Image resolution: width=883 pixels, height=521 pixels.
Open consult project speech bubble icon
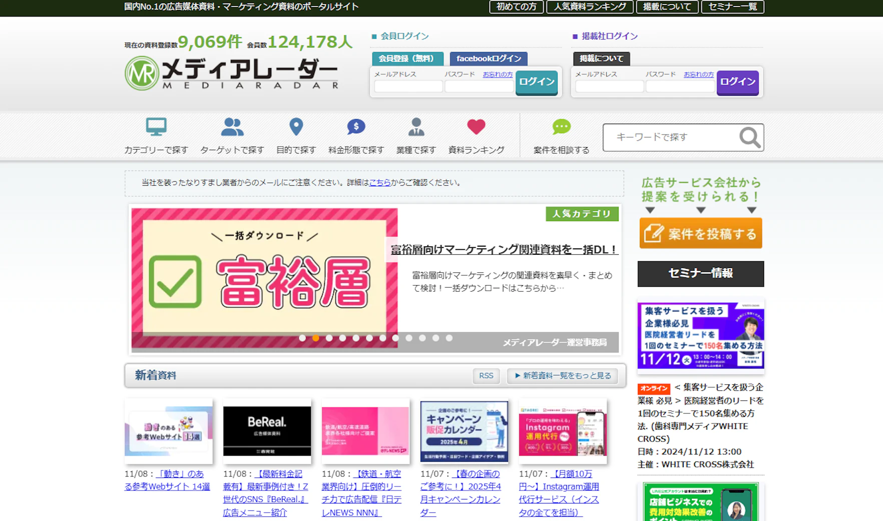(x=562, y=127)
